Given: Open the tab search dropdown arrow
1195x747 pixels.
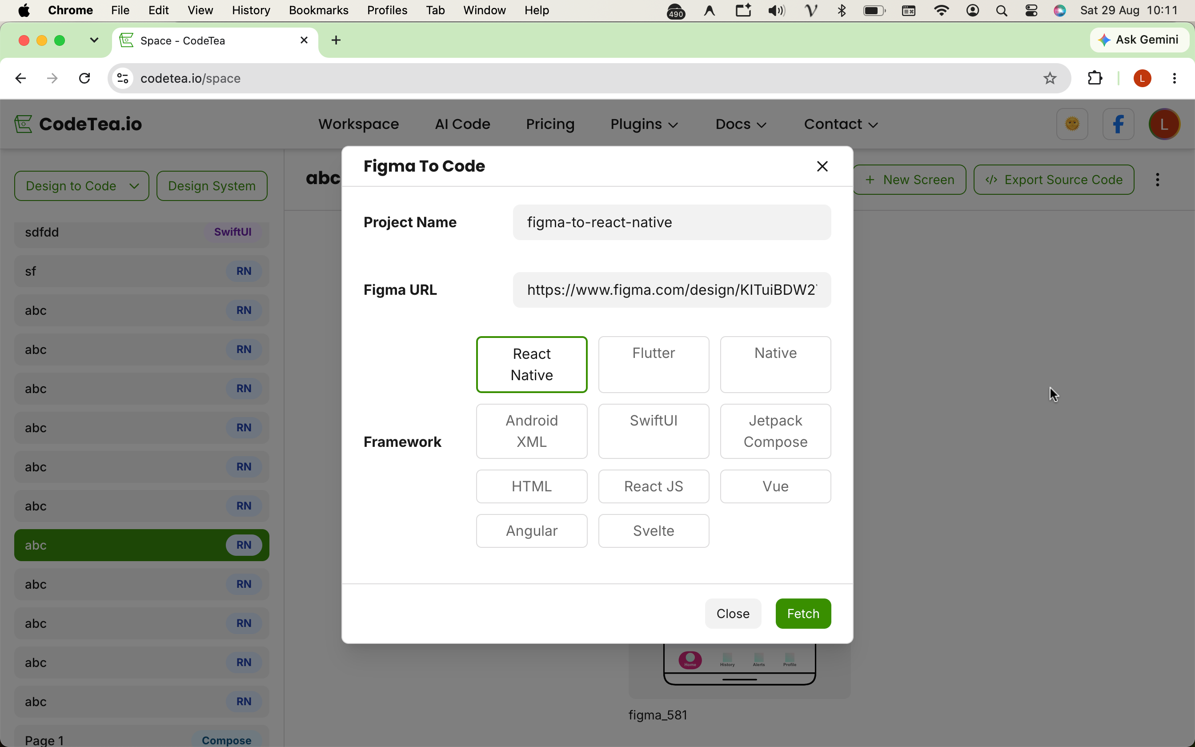Looking at the screenshot, I should click(94, 40).
